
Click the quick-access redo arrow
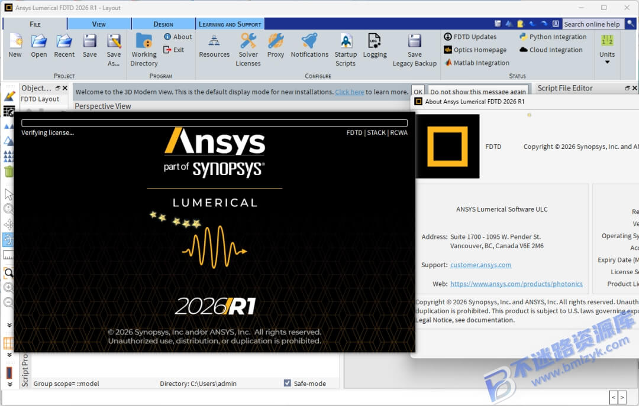[x=544, y=24]
